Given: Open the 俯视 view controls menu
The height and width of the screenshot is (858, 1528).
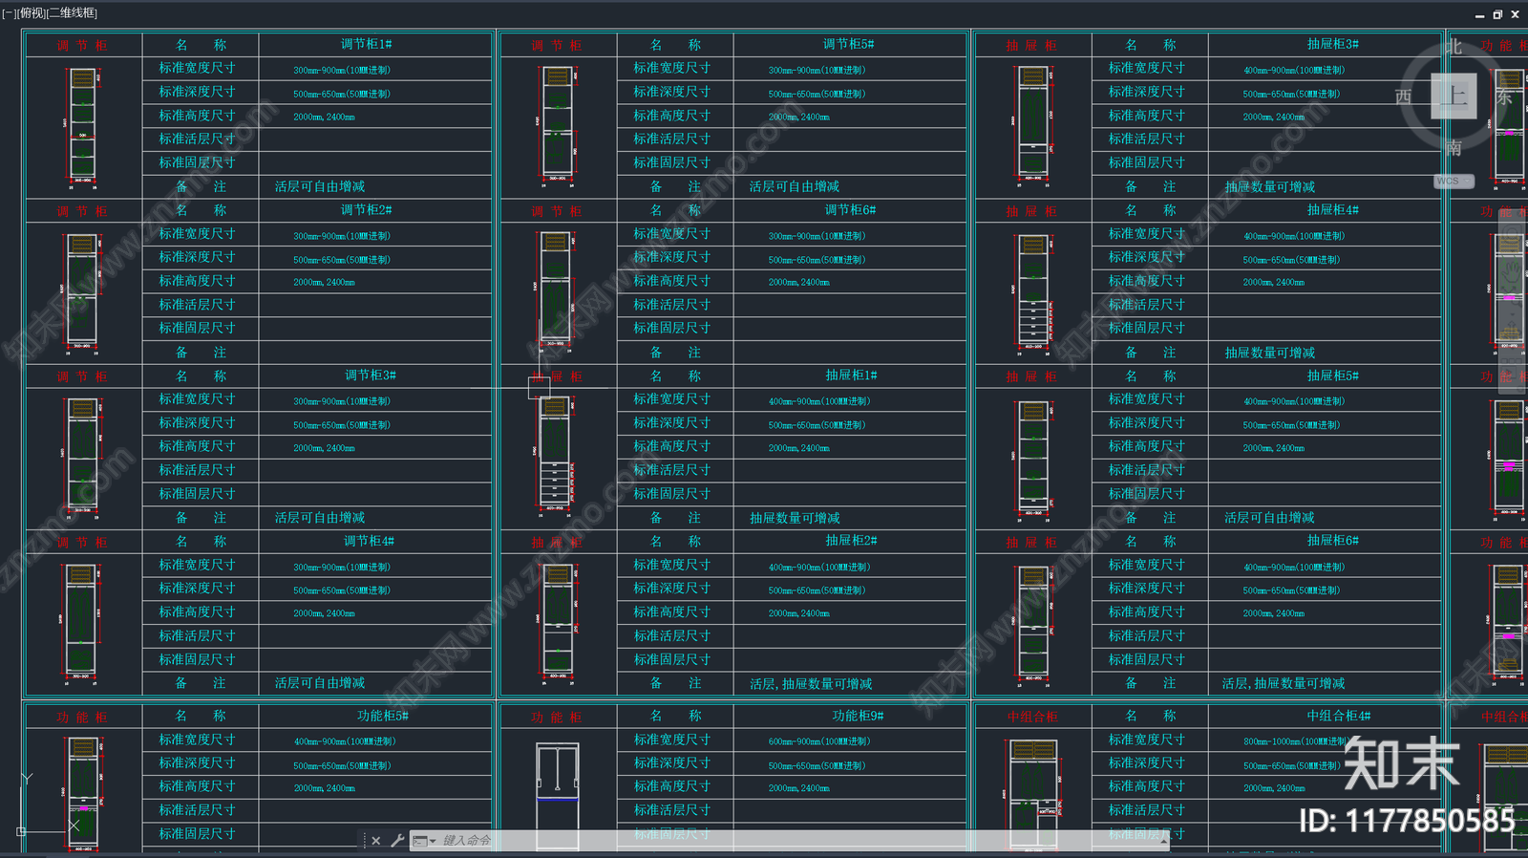Looking at the screenshot, I should pyautogui.click(x=32, y=13).
